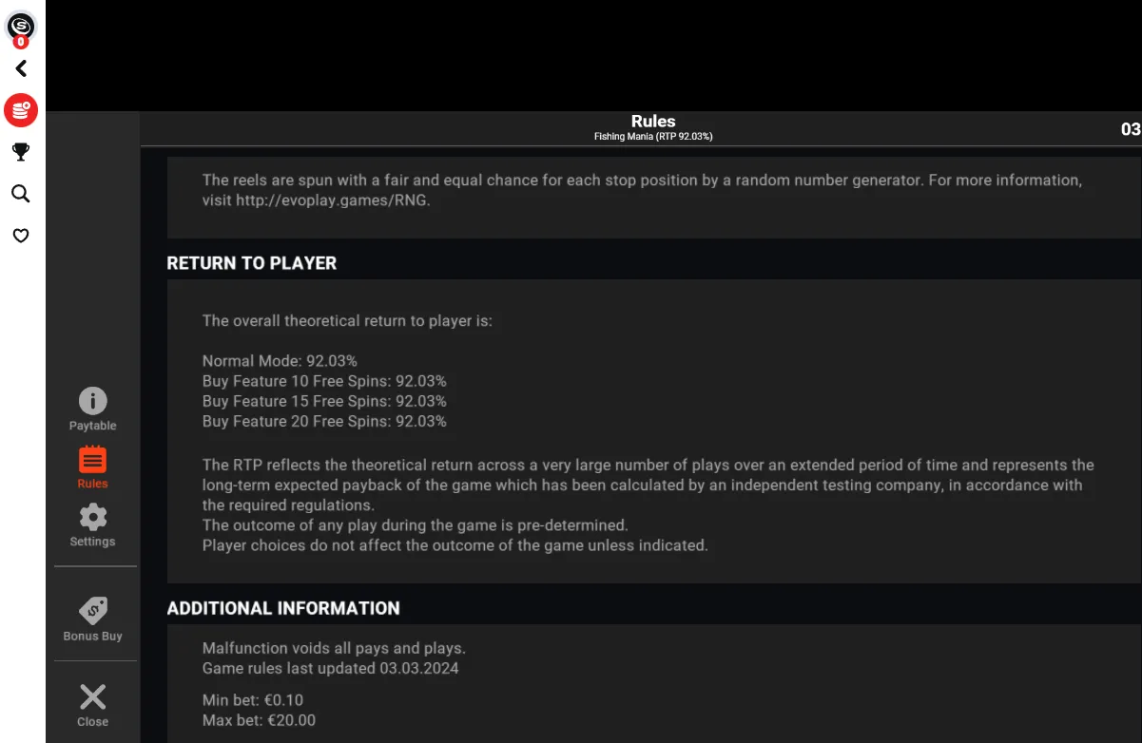Open the trophy tournaments icon
The width and height of the screenshot is (1142, 743).
(x=21, y=152)
